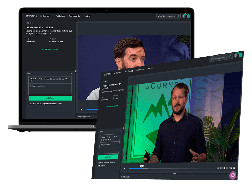Enable picture-in-picture for the video

coord(230,168)
